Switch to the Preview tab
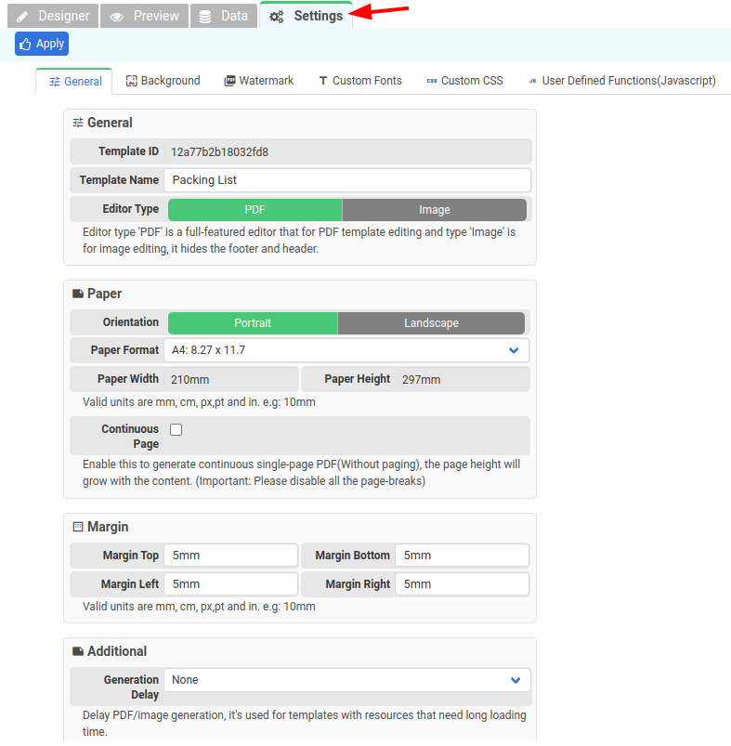 pyautogui.click(x=144, y=16)
